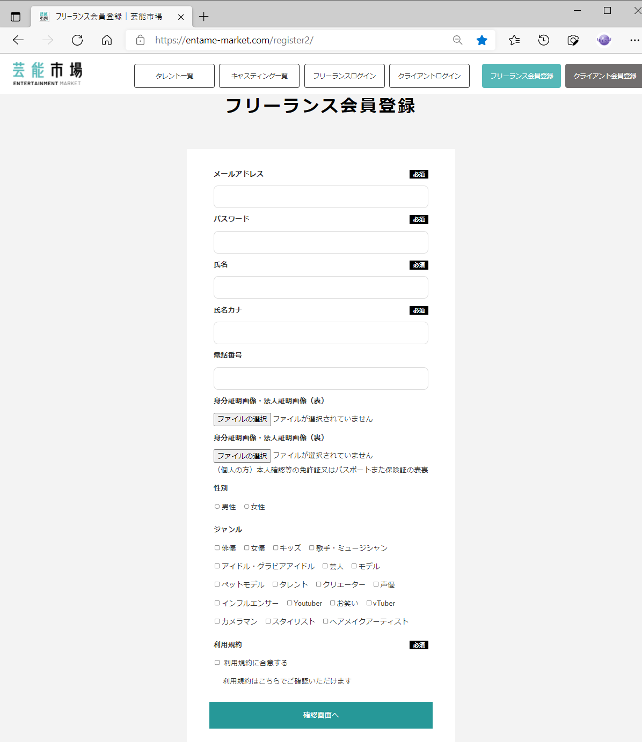This screenshot has width=642, height=742.
Task: Select 男性 gender radio button
Action: click(x=217, y=506)
